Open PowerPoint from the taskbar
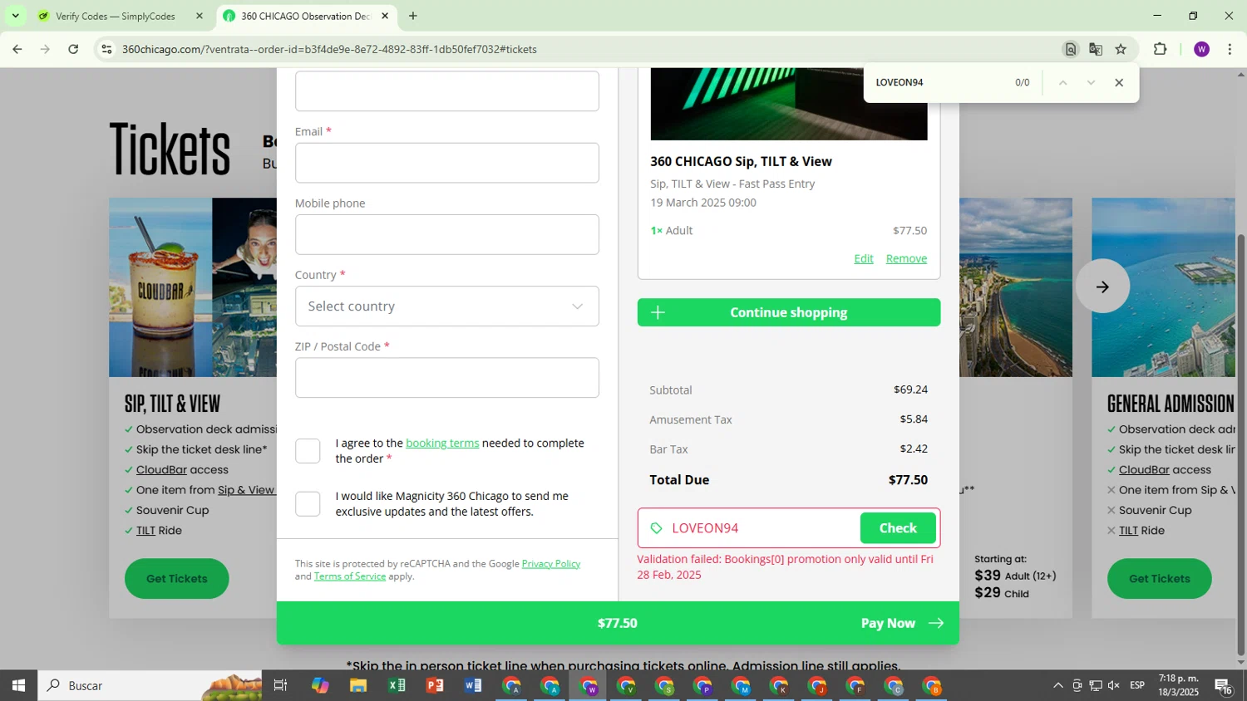1247x701 pixels. pyautogui.click(x=435, y=686)
